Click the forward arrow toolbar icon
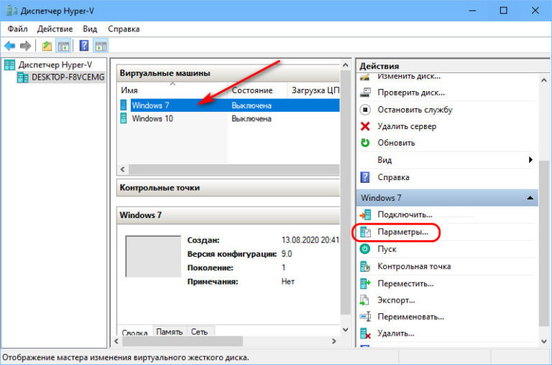The height and width of the screenshot is (365, 552). tap(26, 46)
